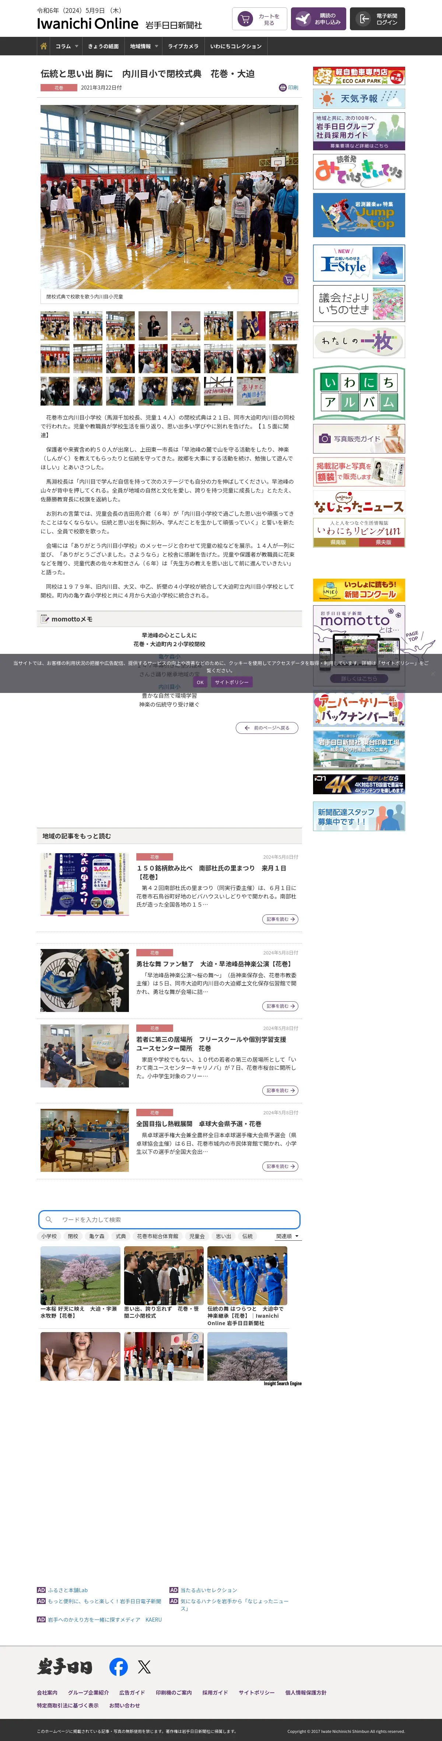Open the subscription application button

point(318,19)
